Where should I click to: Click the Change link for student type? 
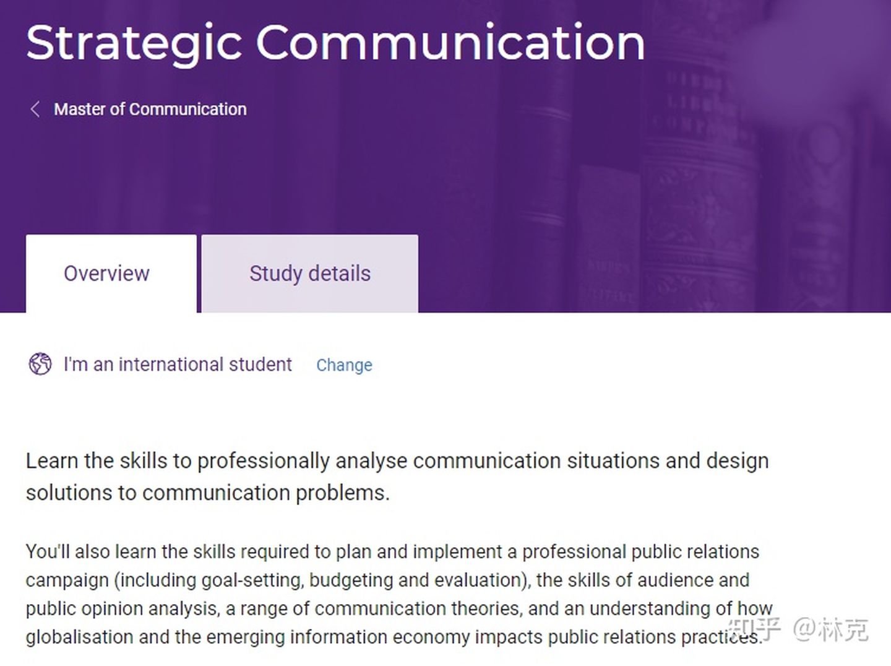[344, 365]
